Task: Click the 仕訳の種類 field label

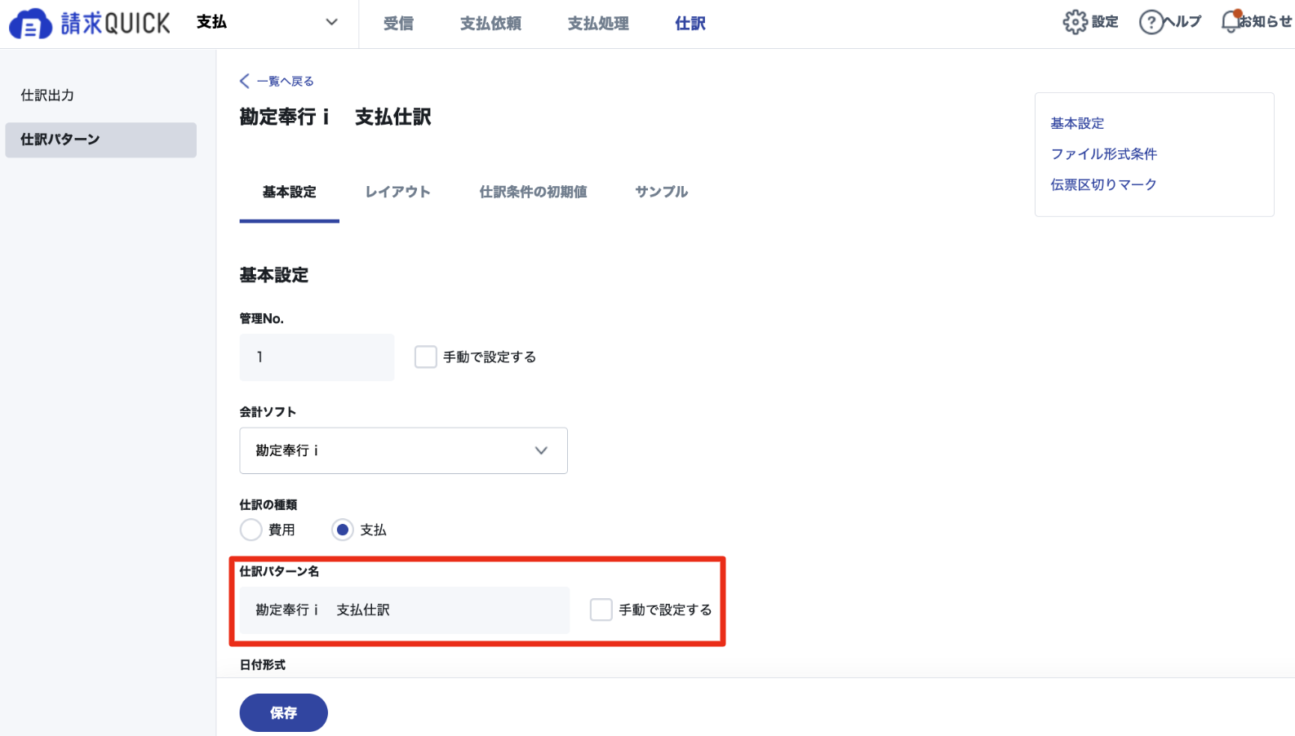Action: point(268,505)
